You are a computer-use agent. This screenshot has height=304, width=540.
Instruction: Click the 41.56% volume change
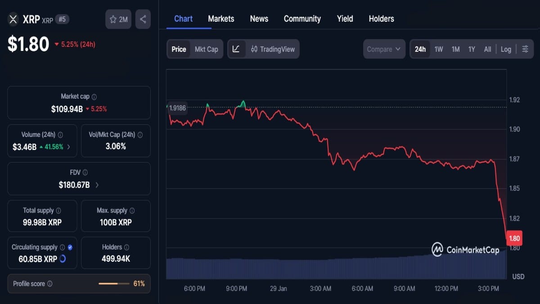click(x=54, y=146)
